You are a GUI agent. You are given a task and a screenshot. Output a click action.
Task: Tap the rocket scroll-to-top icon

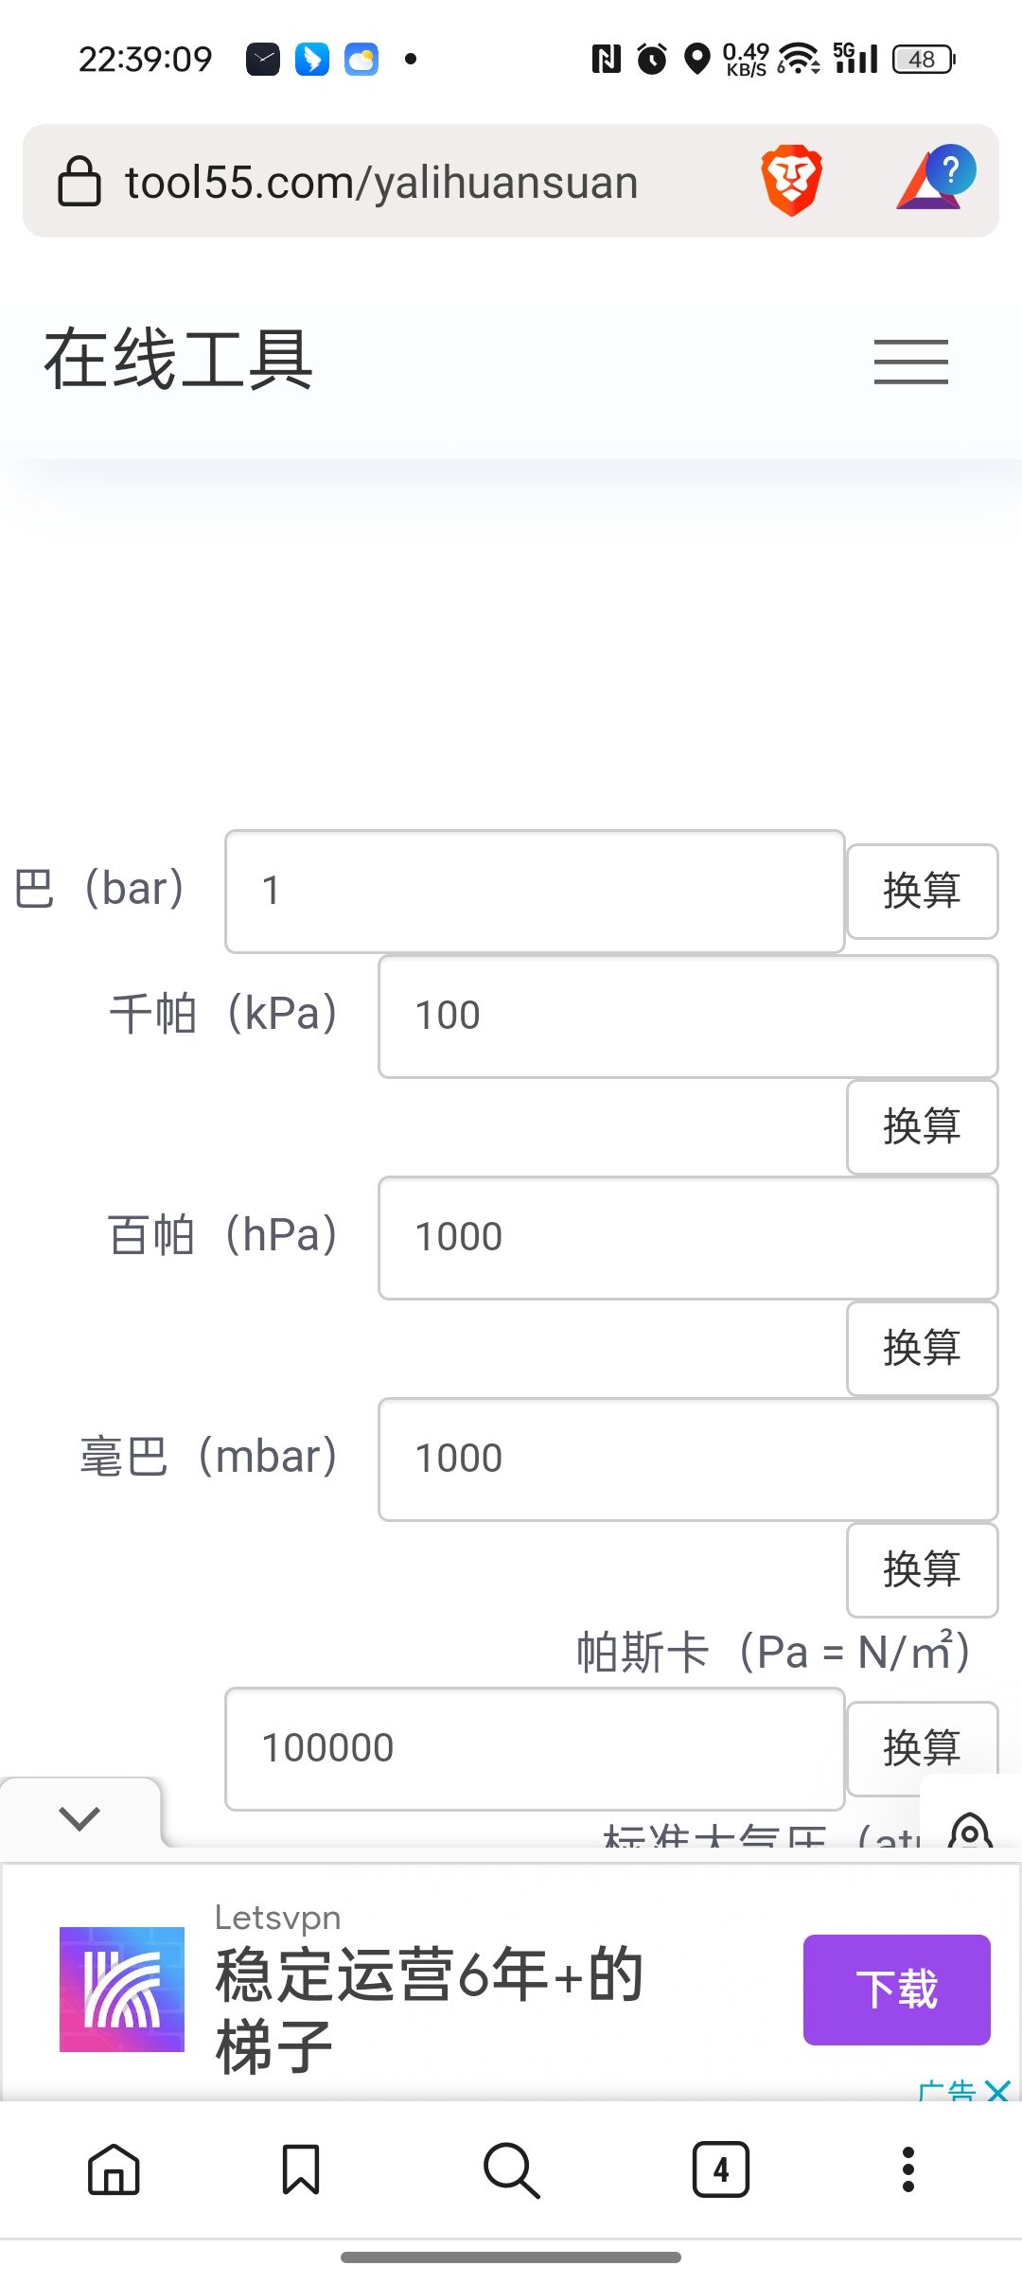970,1832
